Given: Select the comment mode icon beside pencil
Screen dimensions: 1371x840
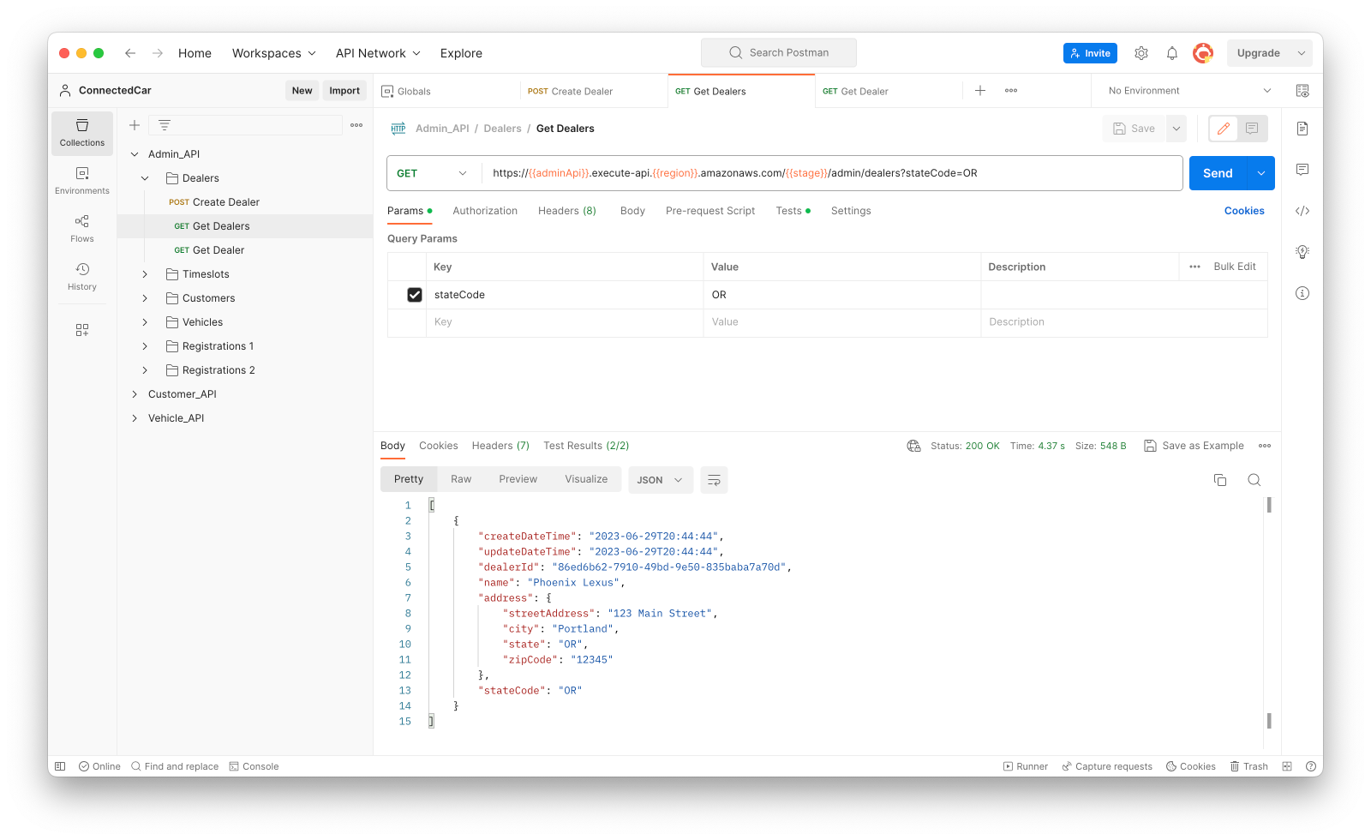Looking at the screenshot, I should click(1252, 129).
